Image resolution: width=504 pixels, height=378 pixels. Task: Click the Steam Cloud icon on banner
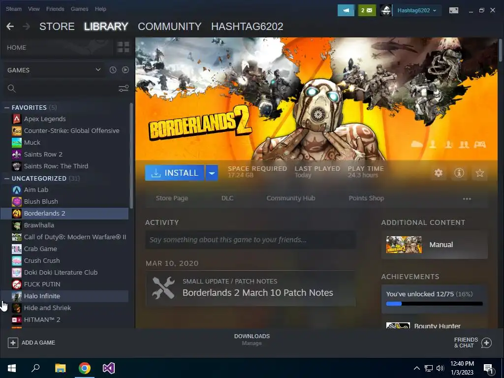417,144
